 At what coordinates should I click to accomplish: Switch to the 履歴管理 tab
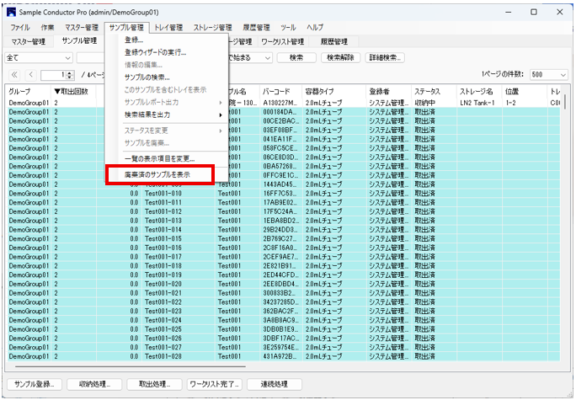333,41
